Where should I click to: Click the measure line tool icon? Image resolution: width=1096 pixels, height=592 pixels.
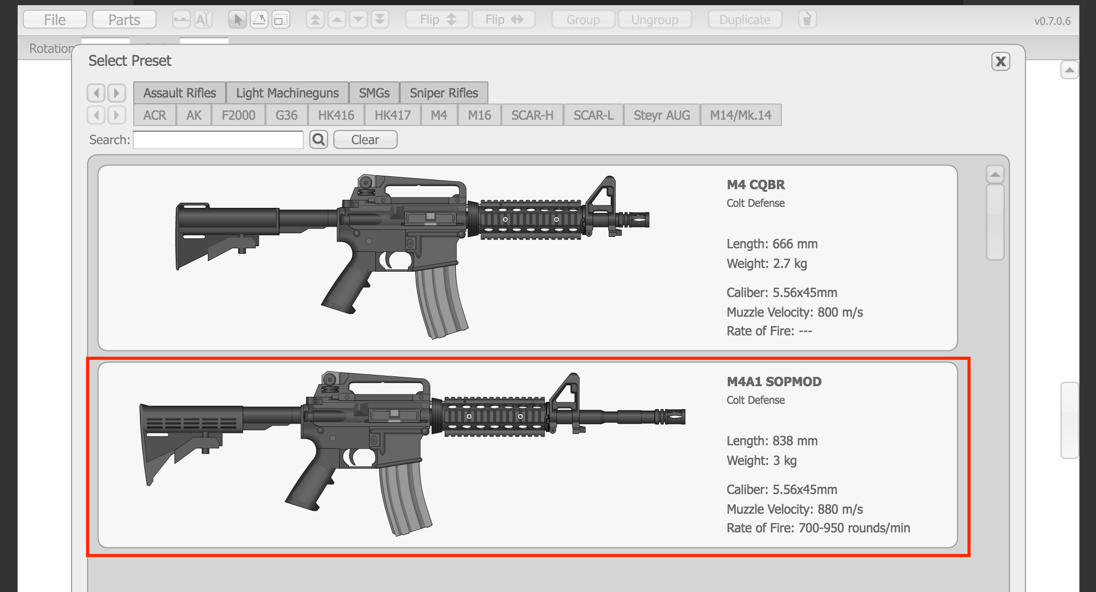[181, 20]
